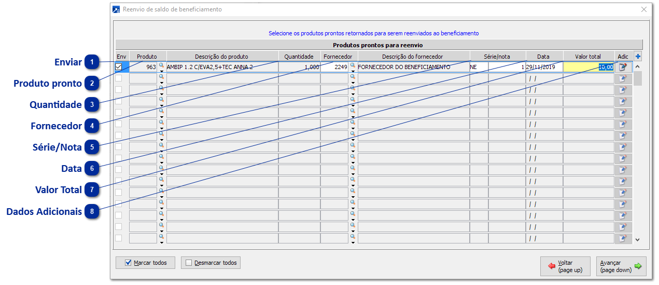Viewport: 659px width, 285px height.
Task: Click the supplier code field 2249
Action: click(x=335, y=67)
